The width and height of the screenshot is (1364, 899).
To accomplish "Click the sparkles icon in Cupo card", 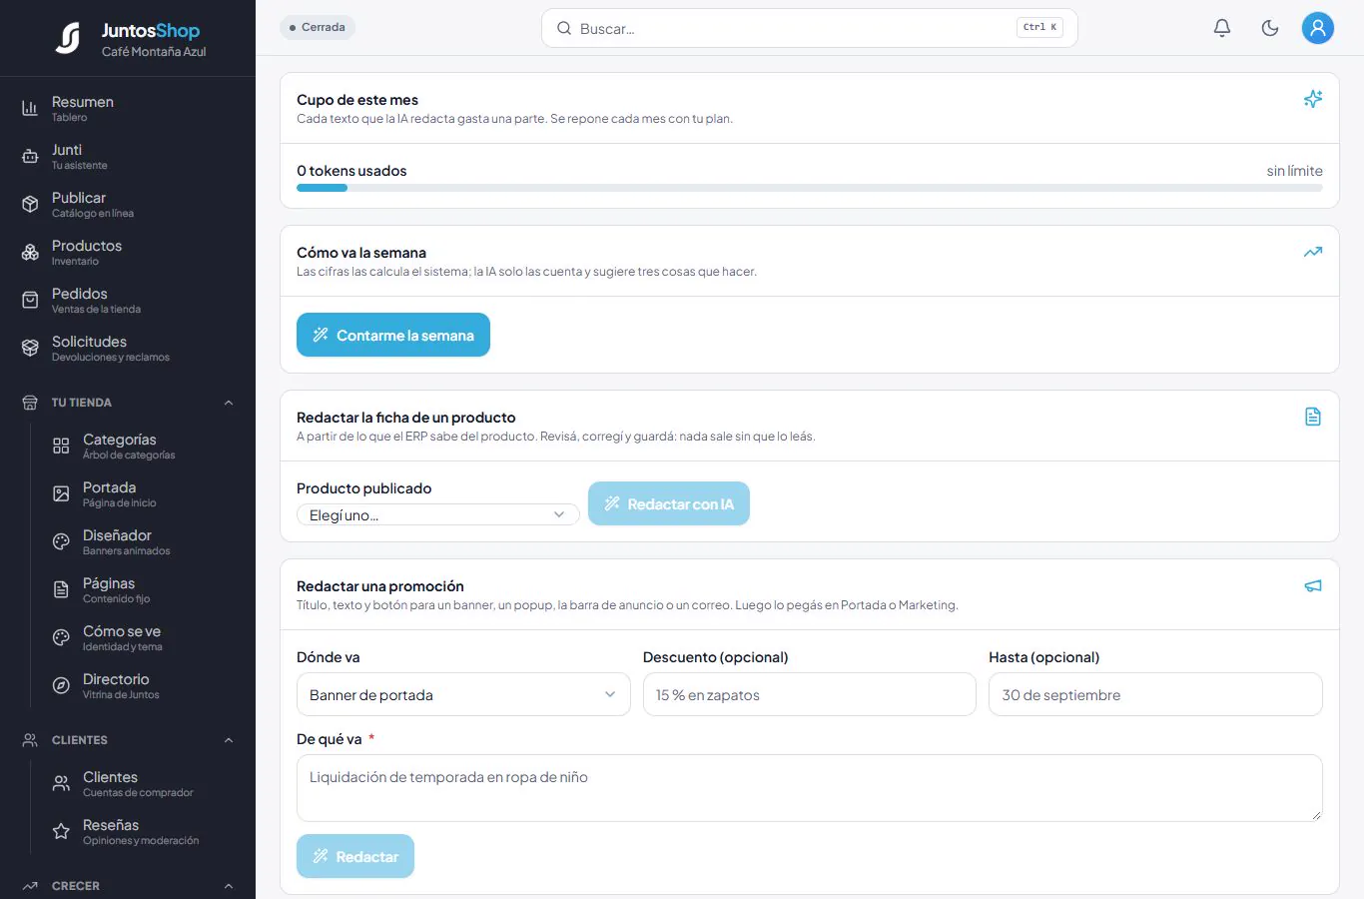I will click(1313, 99).
